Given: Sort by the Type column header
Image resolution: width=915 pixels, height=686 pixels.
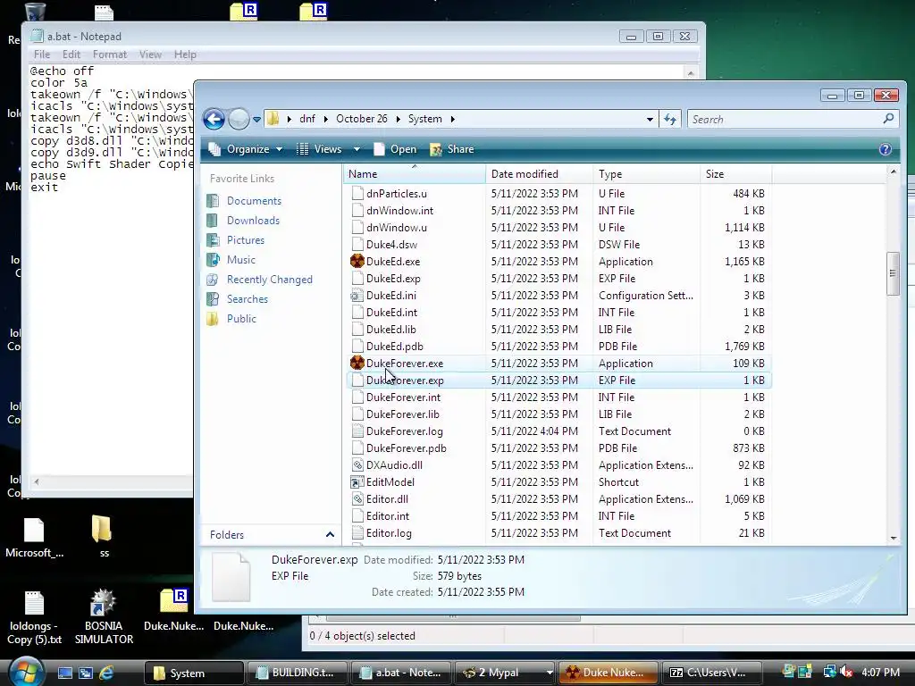Looking at the screenshot, I should 647,174.
